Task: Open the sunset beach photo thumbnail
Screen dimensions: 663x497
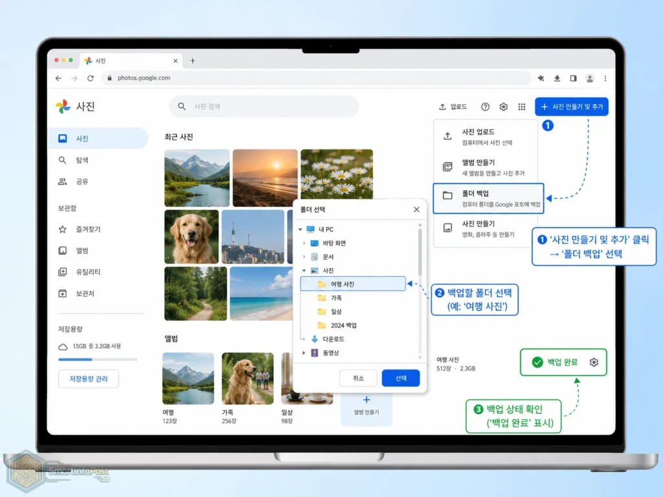Action: [x=265, y=178]
